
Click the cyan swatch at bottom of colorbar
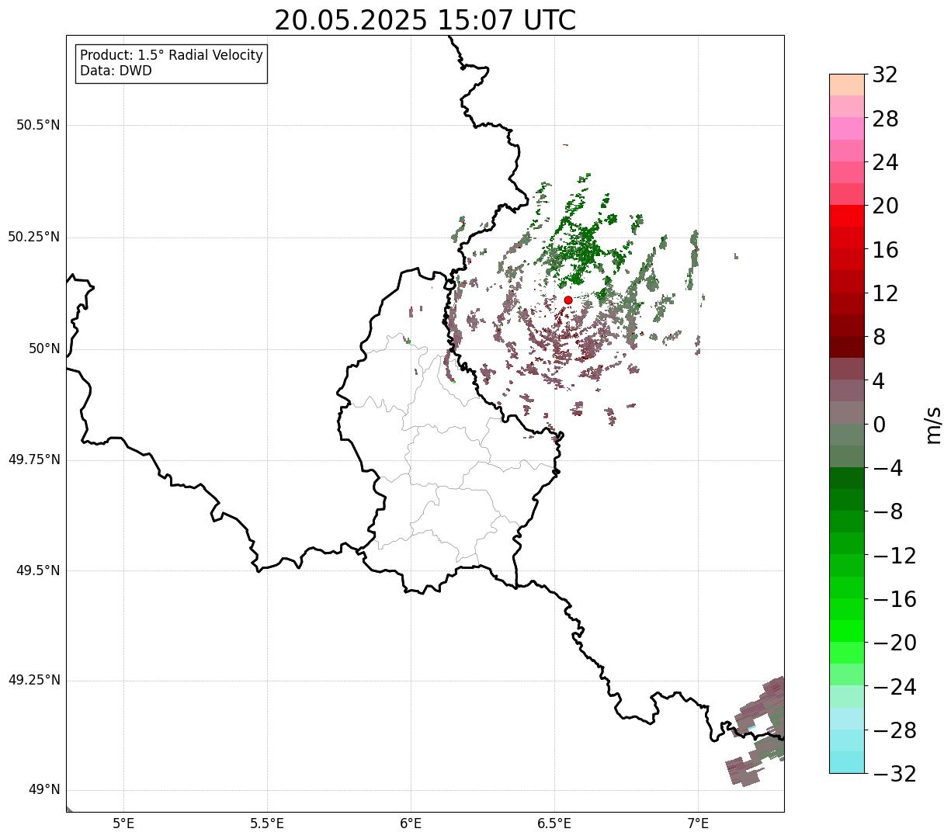[847, 762]
